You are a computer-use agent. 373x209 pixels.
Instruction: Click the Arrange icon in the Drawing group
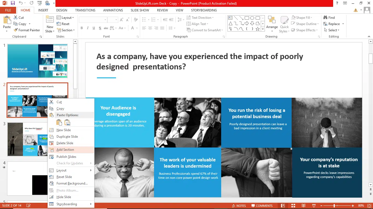coord(272,20)
